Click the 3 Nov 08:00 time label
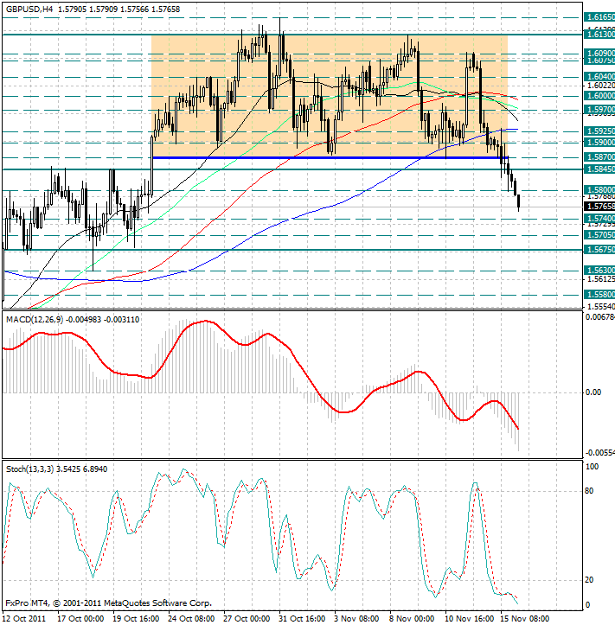615x625 pixels. [x=356, y=618]
